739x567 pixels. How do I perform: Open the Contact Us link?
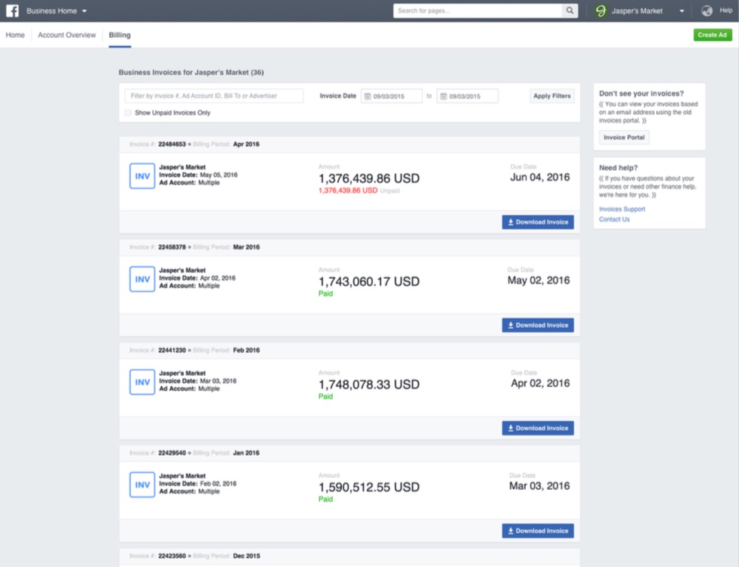pos(614,219)
